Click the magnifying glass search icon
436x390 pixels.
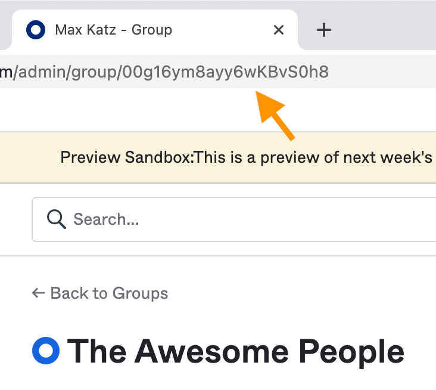click(56, 219)
